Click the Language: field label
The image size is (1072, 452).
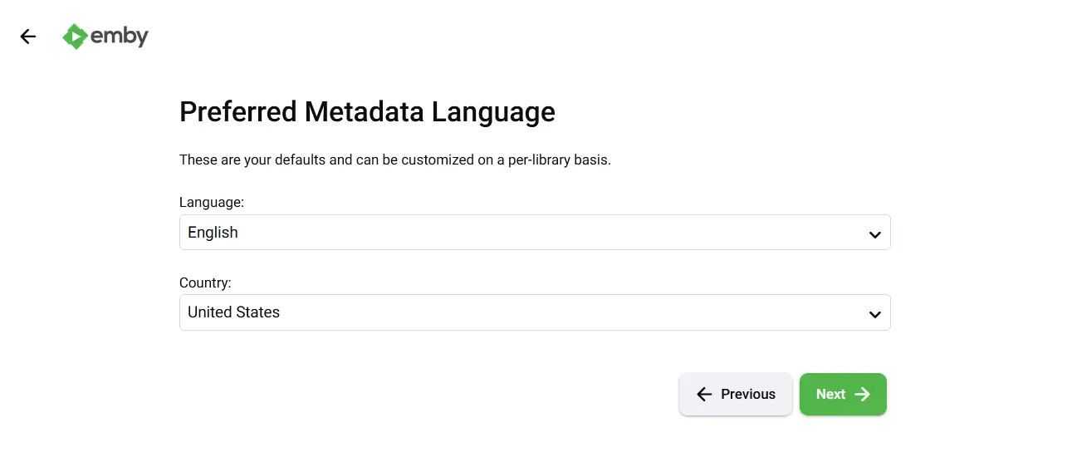pyautogui.click(x=212, y=202)
